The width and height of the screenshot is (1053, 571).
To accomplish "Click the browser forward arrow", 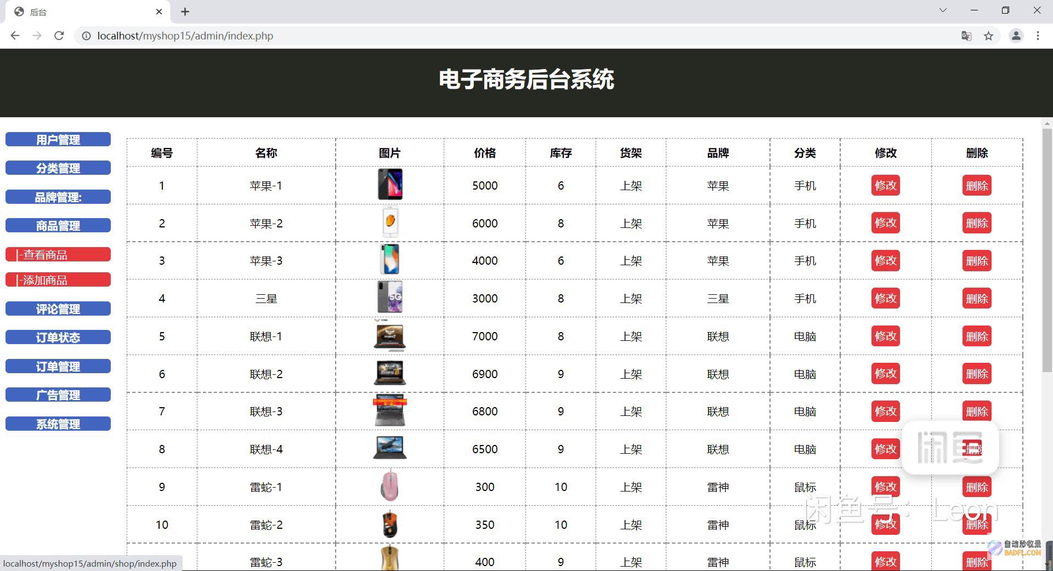I will click(x=37, y=36).
